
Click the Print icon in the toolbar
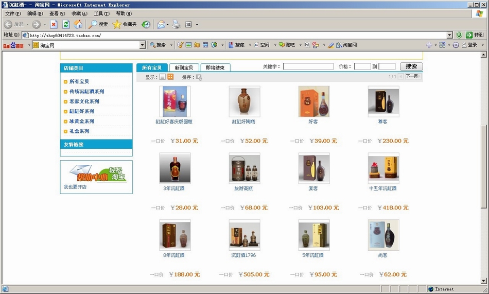pyautogui.click(x=176, y=24)
